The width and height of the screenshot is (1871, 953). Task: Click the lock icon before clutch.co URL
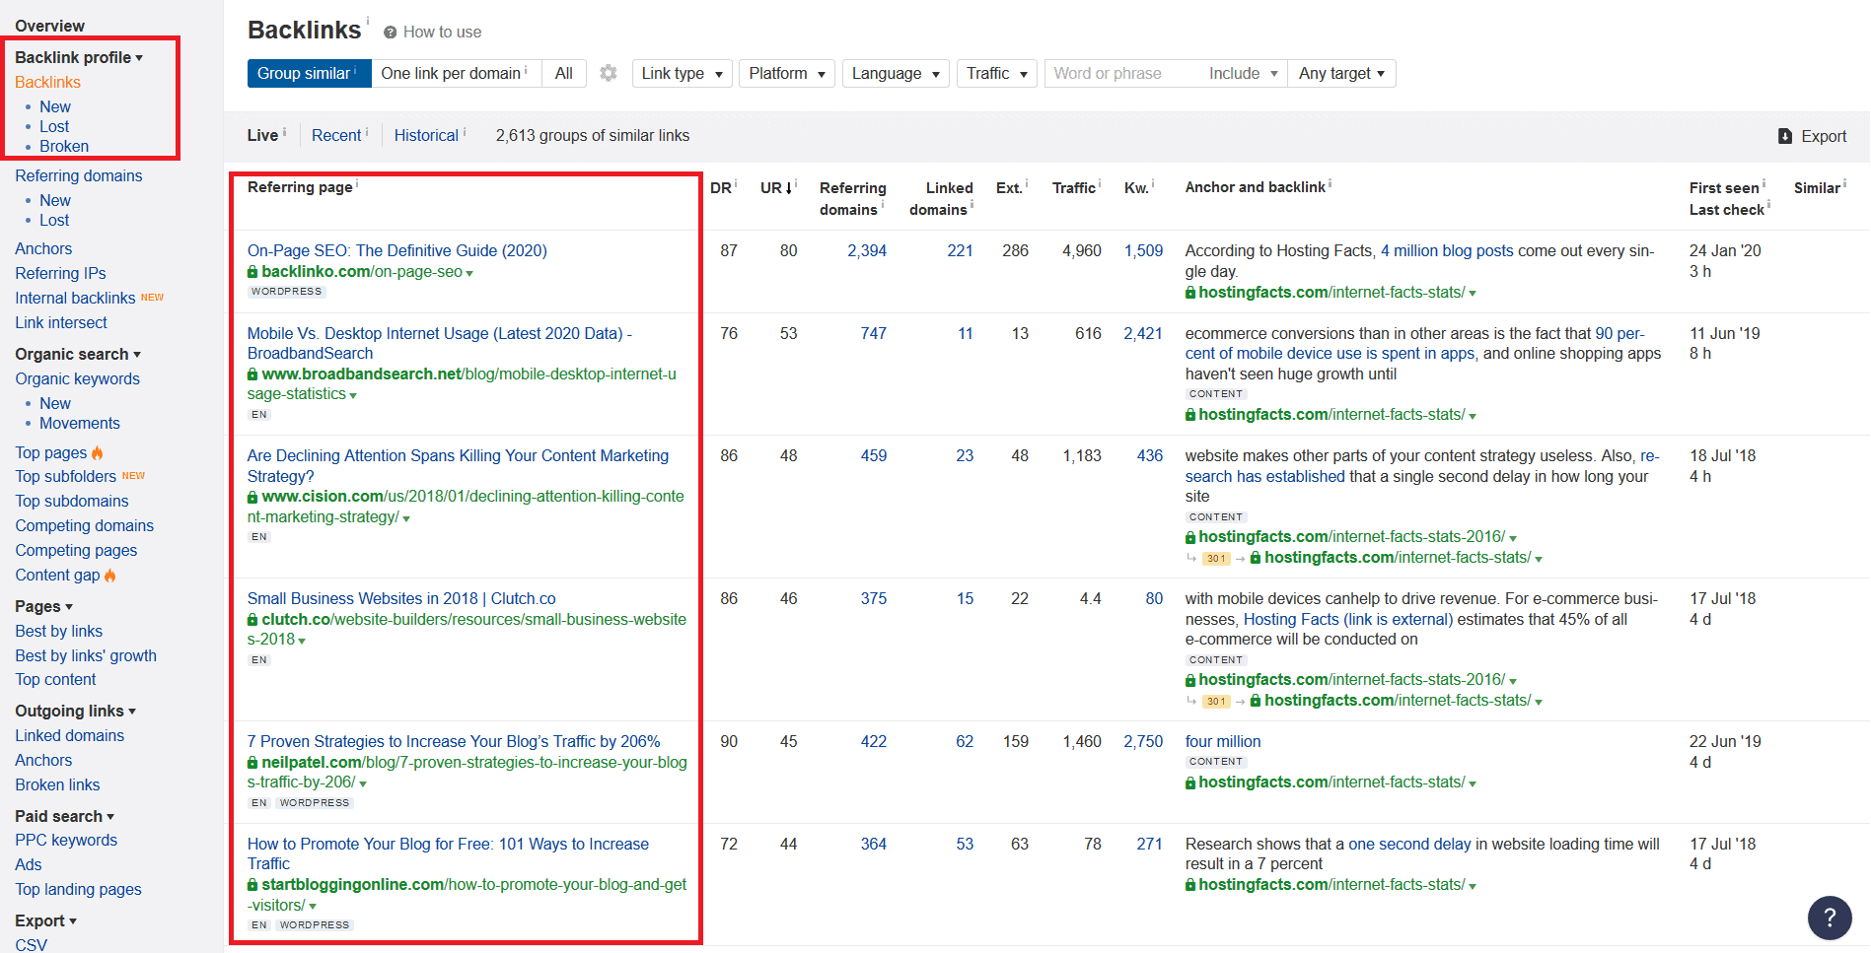pyautogui.click(x=252, y=620)
